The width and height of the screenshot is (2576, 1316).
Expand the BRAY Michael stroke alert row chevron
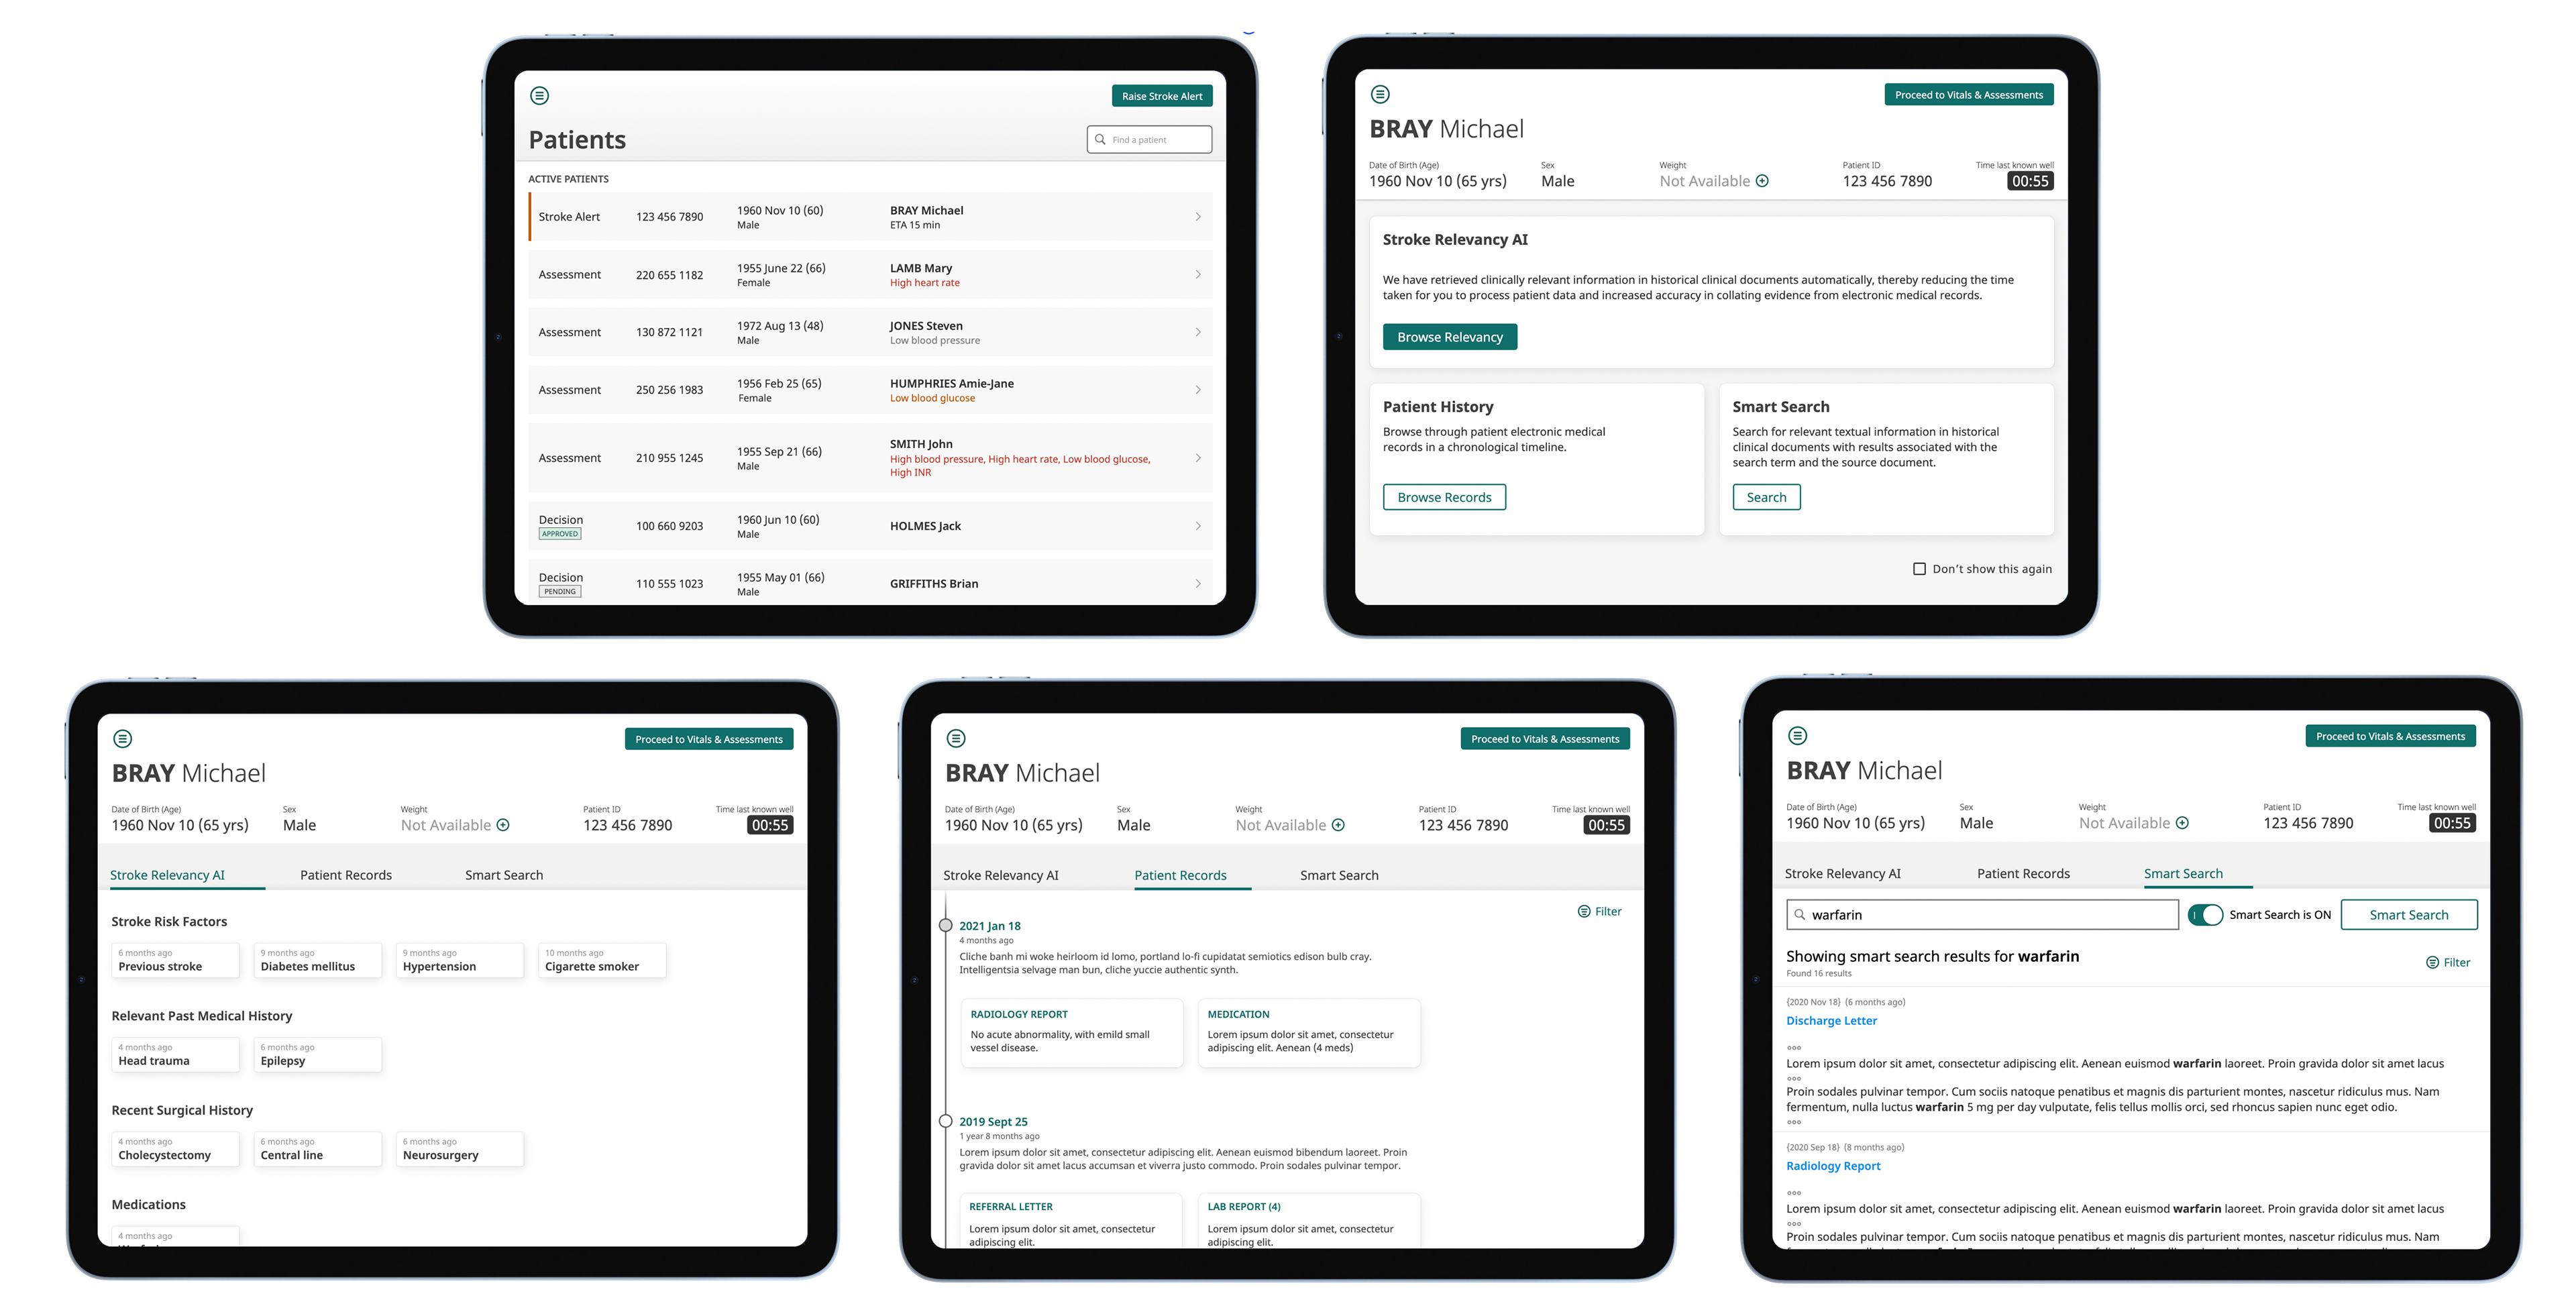pyautogui.click(x=1197, y=217)
